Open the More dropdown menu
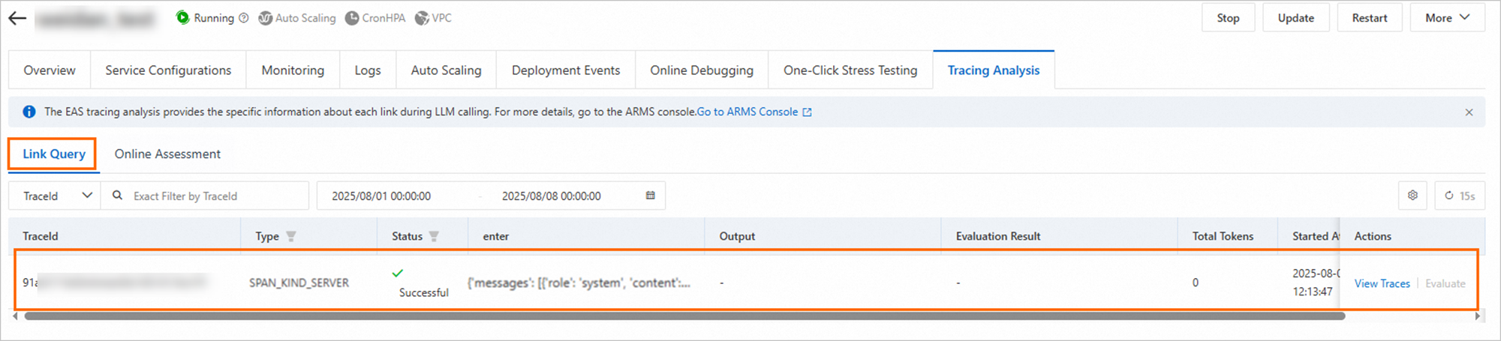This screenshot has width=1501, height=341. [1447, 18]
